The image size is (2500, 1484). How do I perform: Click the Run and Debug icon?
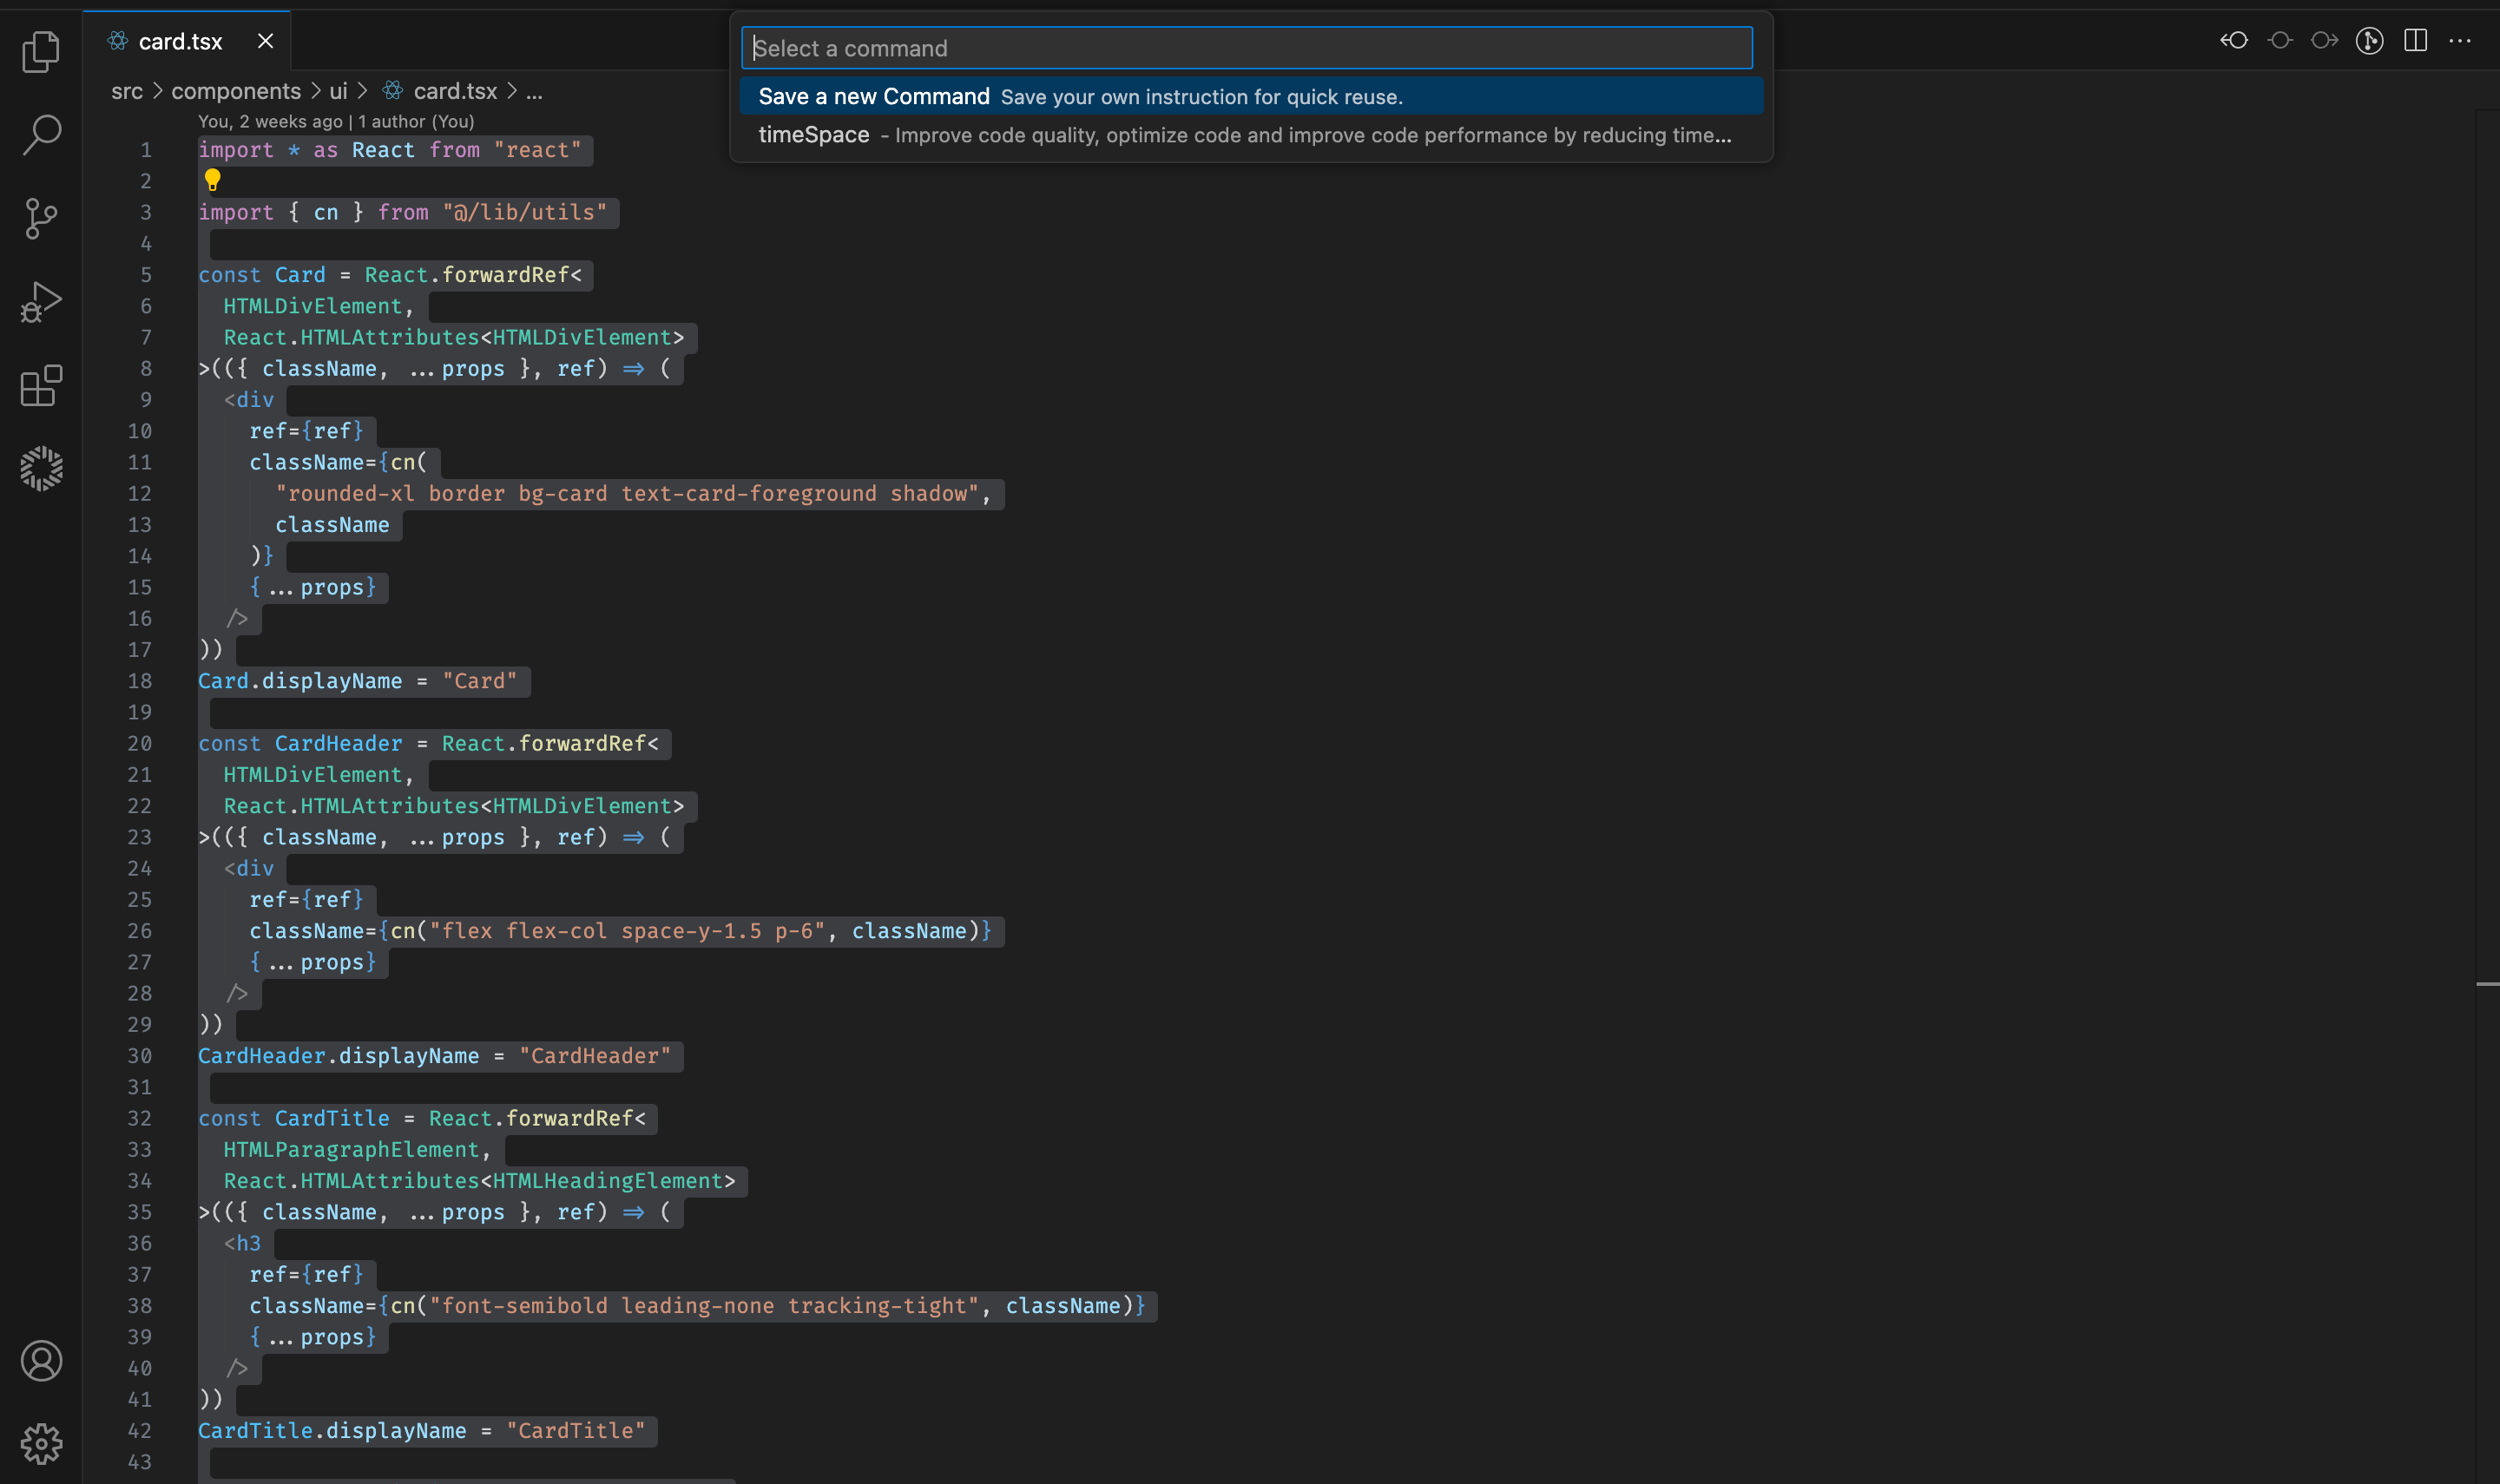pos(43,300)
